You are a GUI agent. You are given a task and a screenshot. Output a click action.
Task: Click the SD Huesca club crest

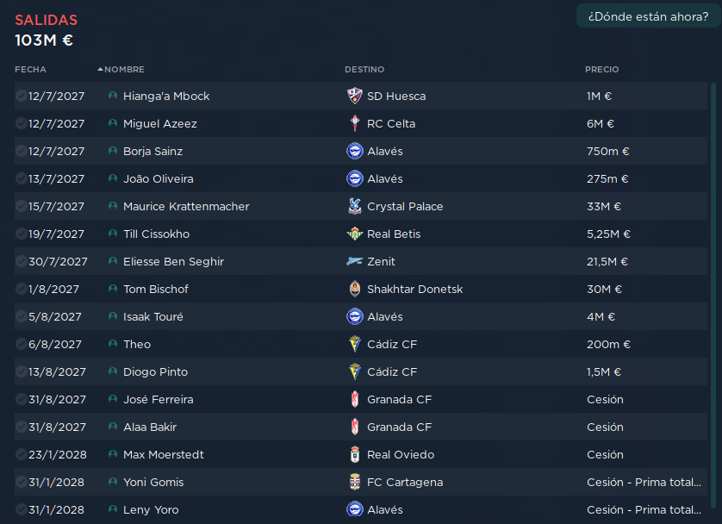(355, 96)
